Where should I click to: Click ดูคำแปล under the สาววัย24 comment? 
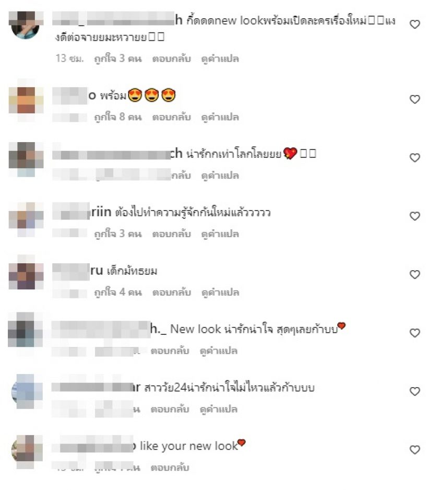tap(219, 410)
